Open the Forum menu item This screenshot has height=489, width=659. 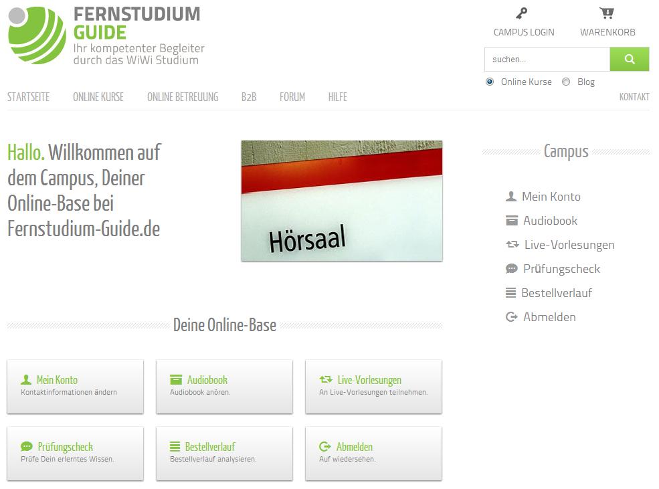(292, 97)
